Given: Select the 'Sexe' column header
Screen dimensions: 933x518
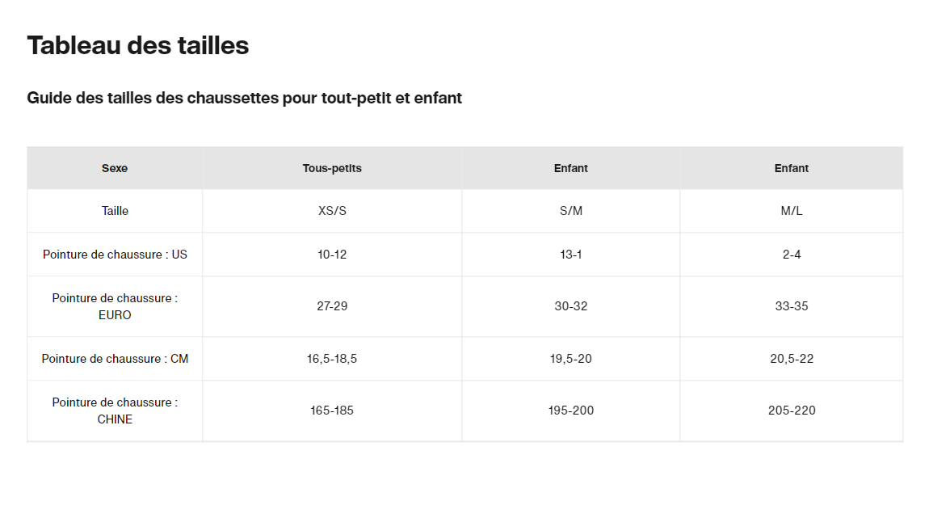Looking at the screenshot, I should click(x=115, y=168).
